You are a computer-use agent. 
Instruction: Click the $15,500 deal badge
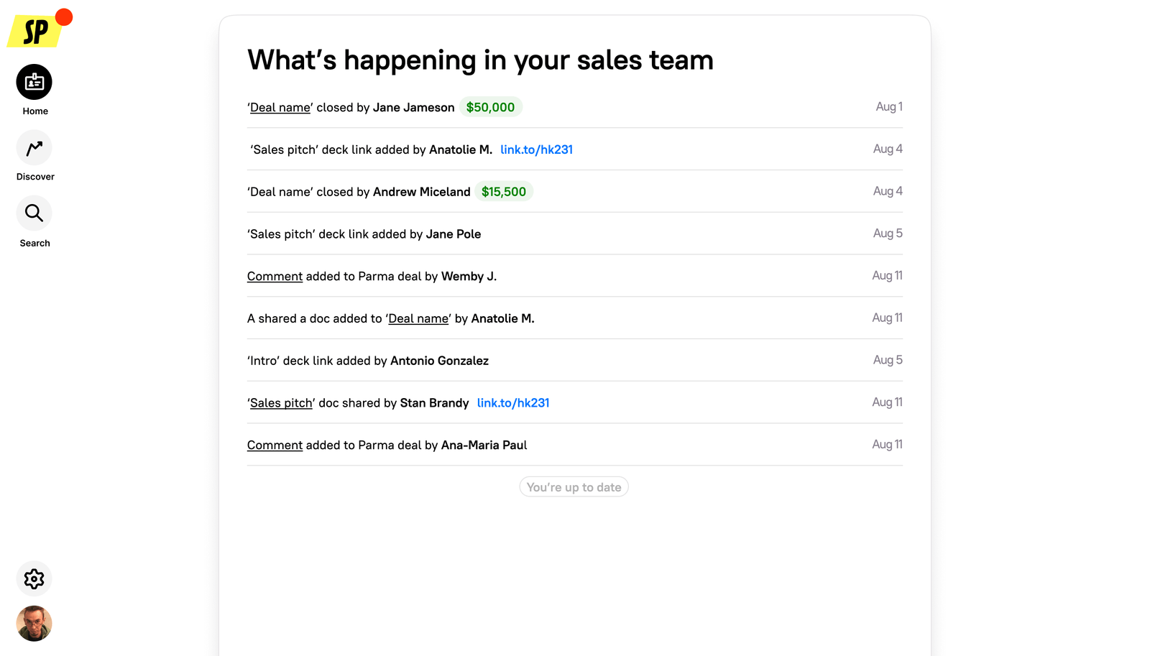[x=503, y=191]
